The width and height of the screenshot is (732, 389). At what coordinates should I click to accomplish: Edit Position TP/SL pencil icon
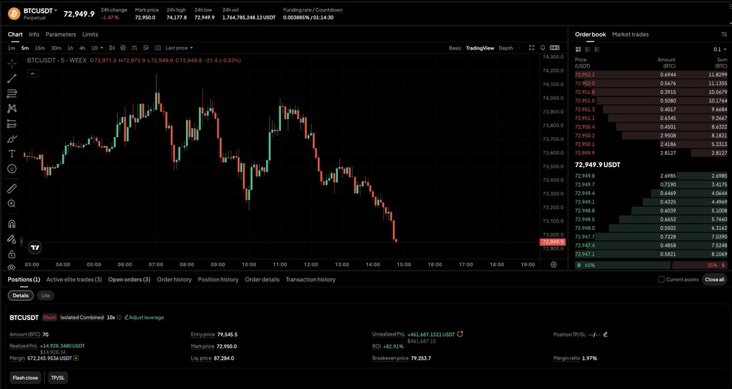tap(606, 334)
